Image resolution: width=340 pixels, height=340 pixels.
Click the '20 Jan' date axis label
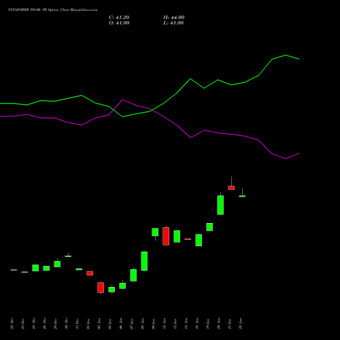pyautogui.click(x=219, y=324)
